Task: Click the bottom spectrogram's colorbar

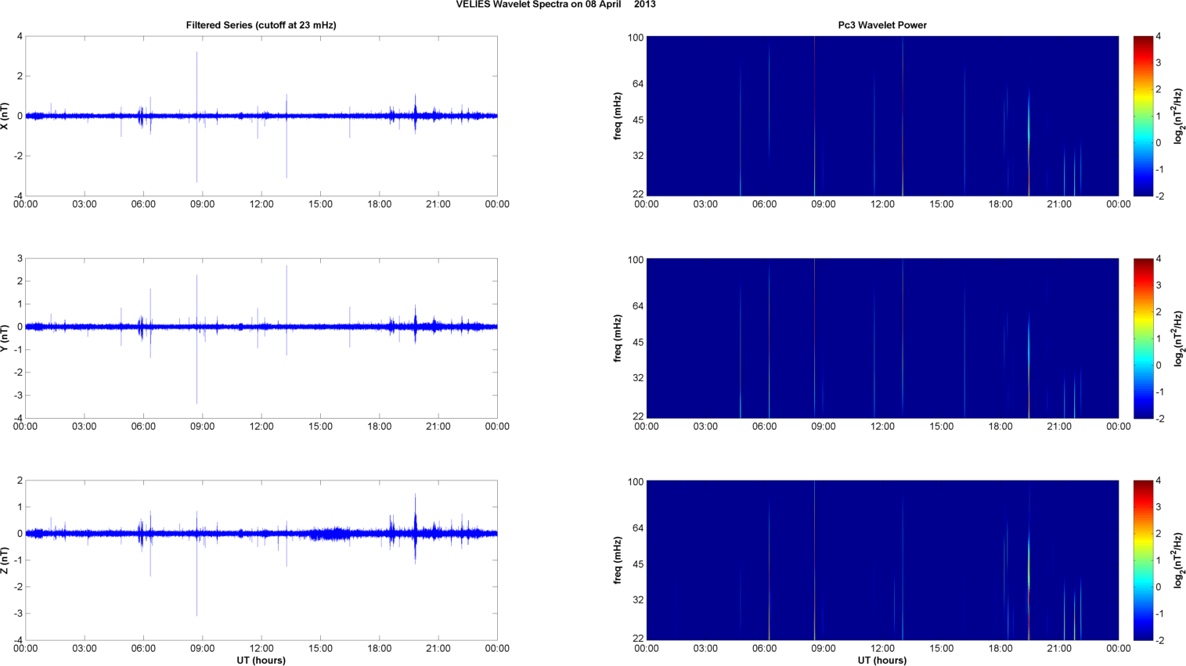Action: 1143,560
